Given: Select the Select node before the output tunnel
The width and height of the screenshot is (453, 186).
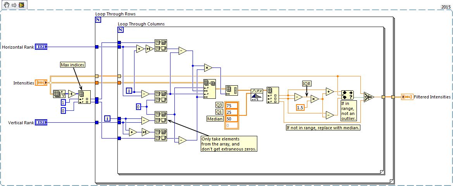Looking at the screenshot, I should (x=369, y=97).
